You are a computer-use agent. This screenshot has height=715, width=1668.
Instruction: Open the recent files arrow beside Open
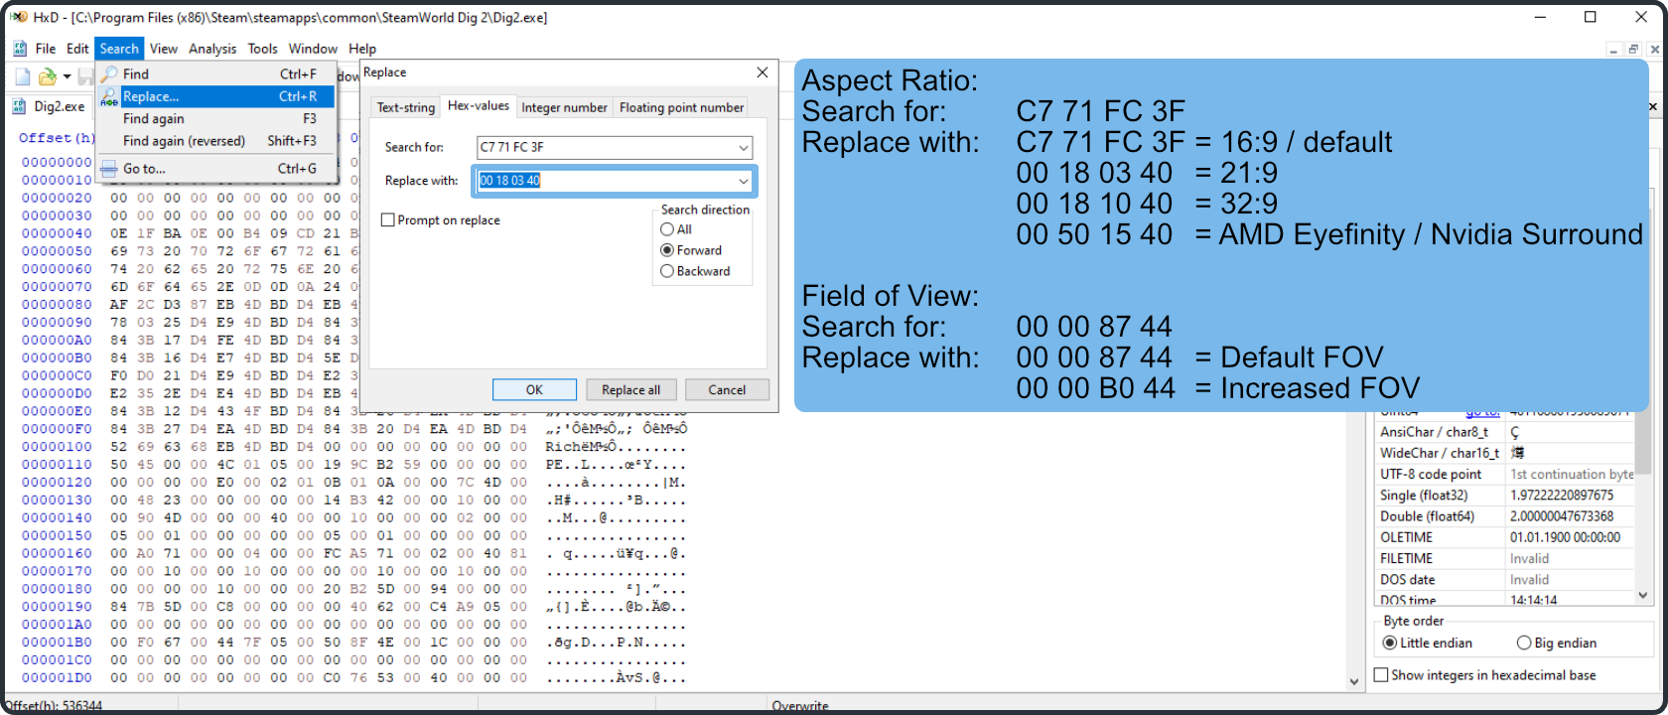pos(67,76)
